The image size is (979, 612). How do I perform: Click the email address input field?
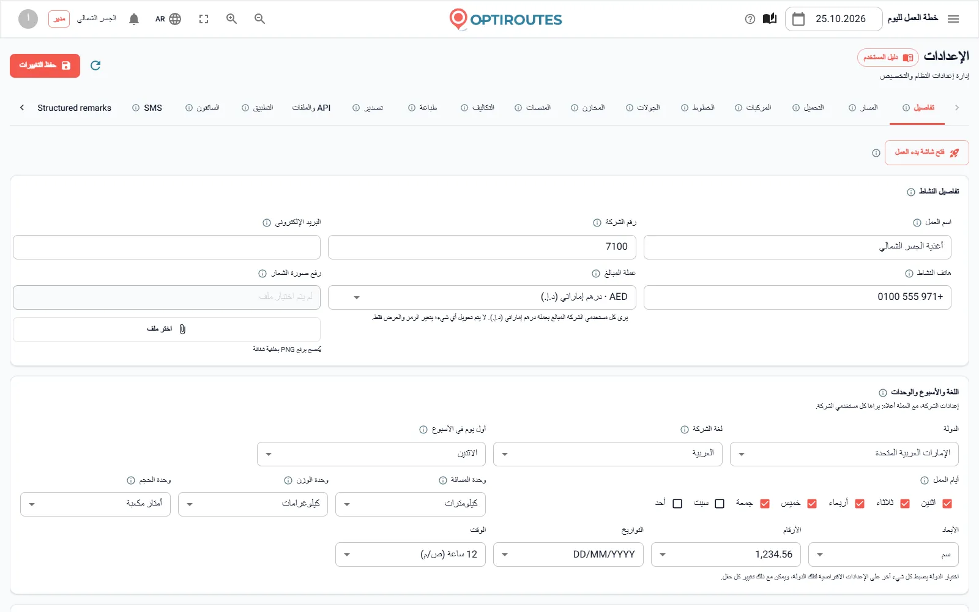point(166,247)
